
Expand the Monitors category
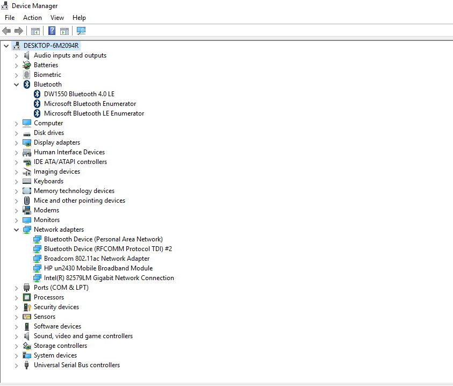point(17,220)
